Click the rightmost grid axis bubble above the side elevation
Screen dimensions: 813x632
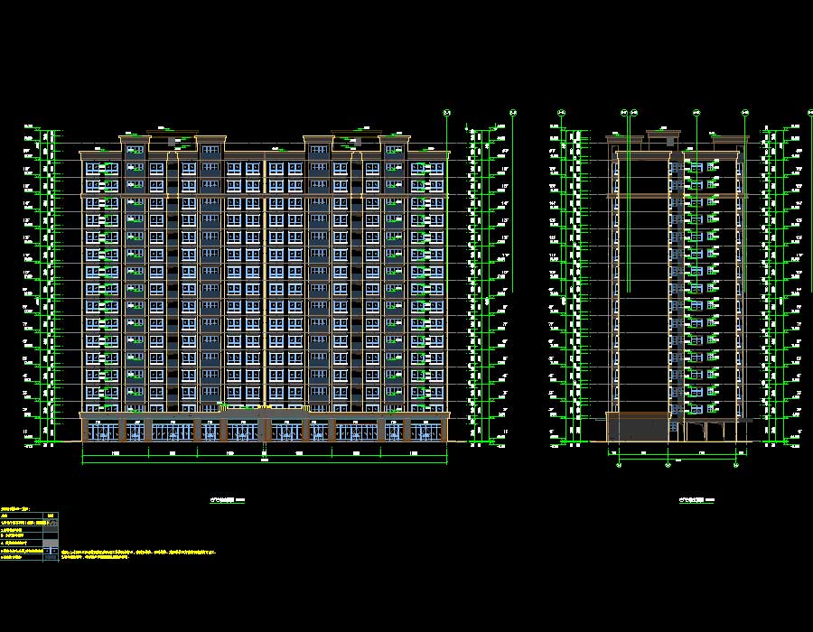(745, 112)
